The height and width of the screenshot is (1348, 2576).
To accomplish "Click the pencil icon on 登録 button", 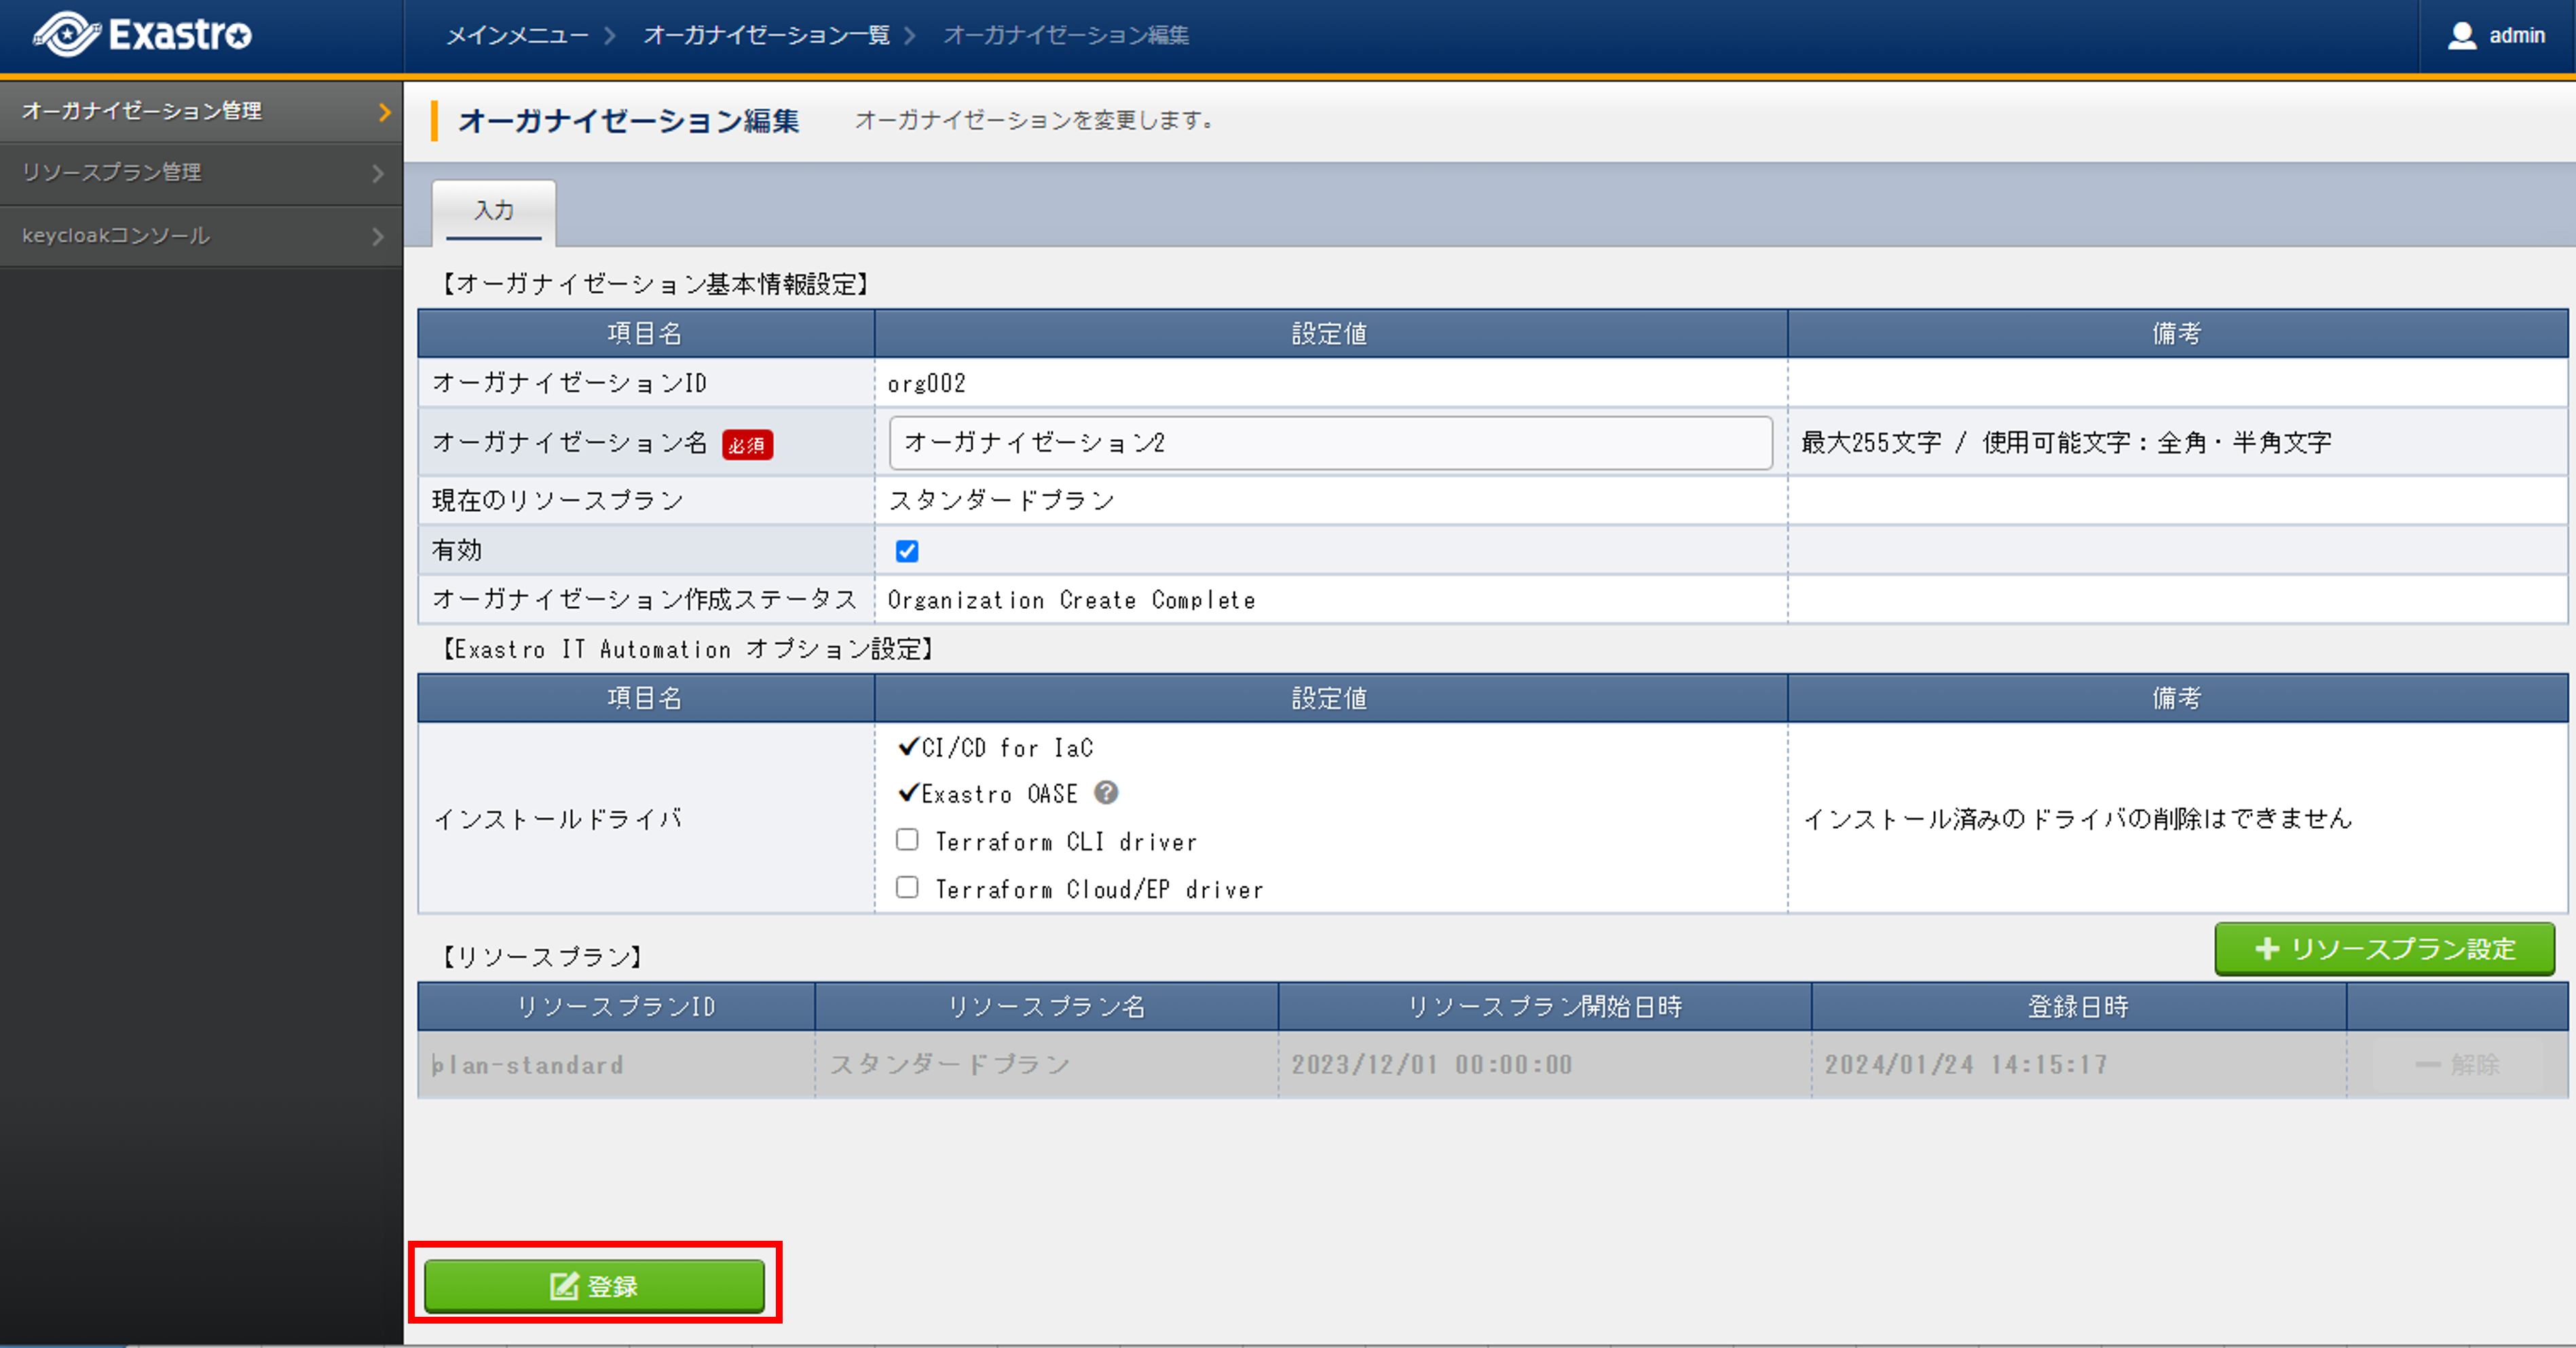I will [x=564, y=1286].
